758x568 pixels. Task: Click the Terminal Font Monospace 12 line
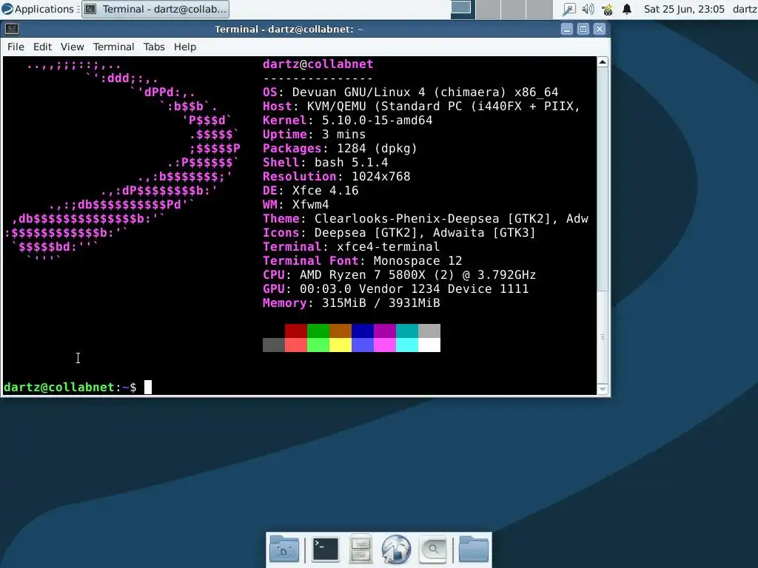[x=362, y=260]
